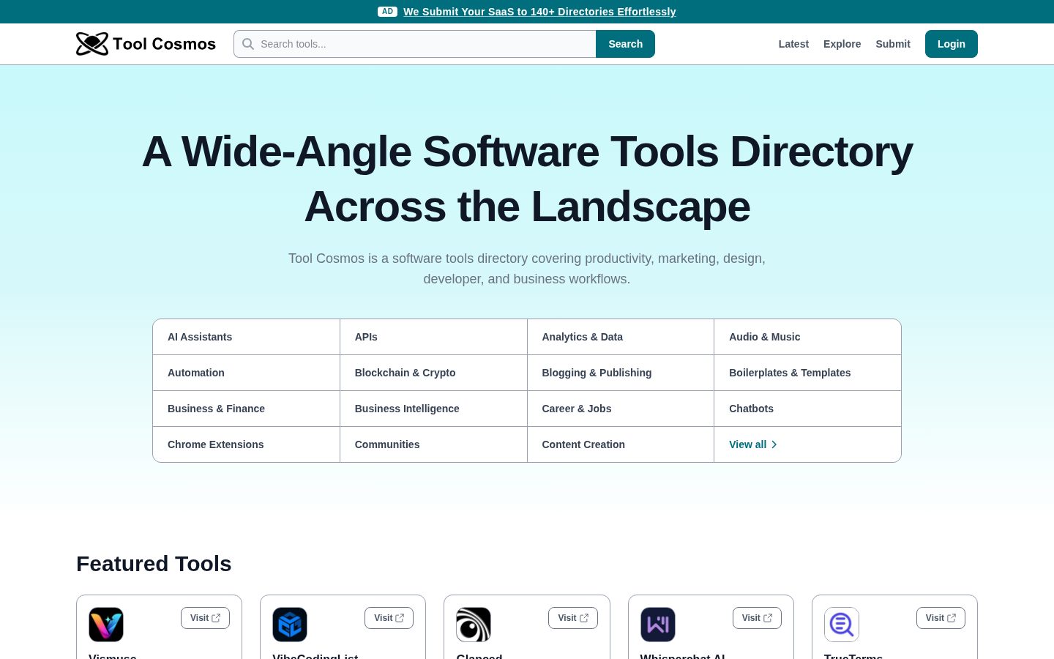The image size is (1054, 659).
Task: Select the Business & Finance category
Action: point(246,409)
